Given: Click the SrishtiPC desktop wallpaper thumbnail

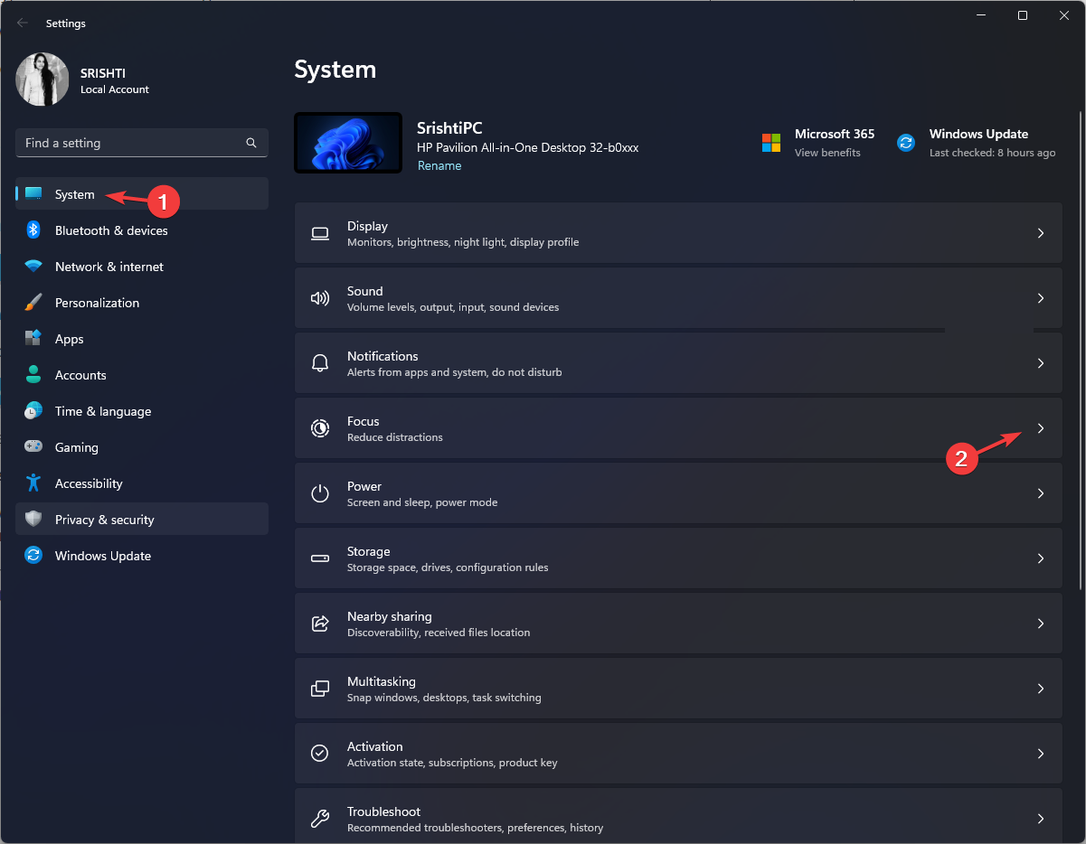Looking at the screenshot, I should pos(348,143).
